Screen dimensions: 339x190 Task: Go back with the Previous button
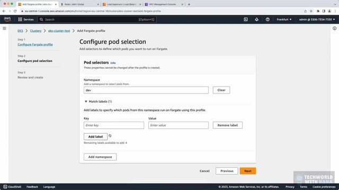click(x=227, y=171)
